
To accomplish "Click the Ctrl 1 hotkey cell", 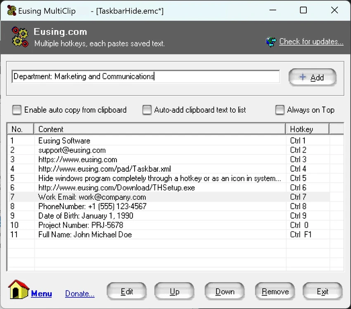I will point(308,141).
